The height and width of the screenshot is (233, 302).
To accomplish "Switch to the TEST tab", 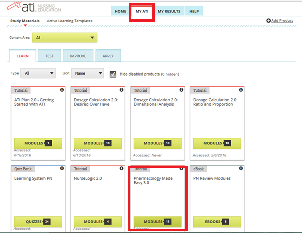I will [49, 56].
